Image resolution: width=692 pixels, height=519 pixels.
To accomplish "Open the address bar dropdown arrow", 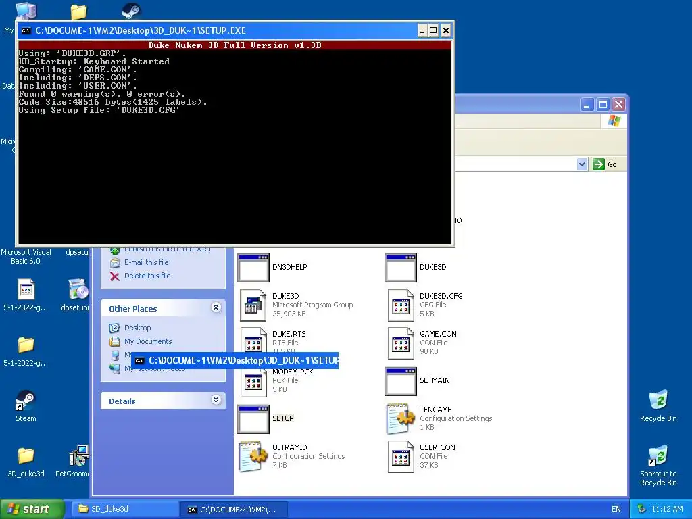I will point(582,164).
